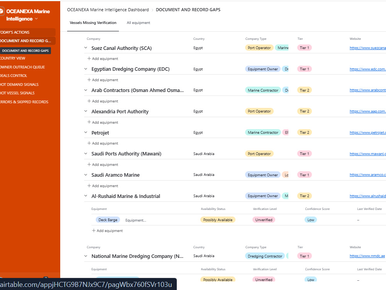Viewport: 386px width, 290px height.
Task: Open Petrojet company record
Action: pyautogui.click(x=100, y=133)
